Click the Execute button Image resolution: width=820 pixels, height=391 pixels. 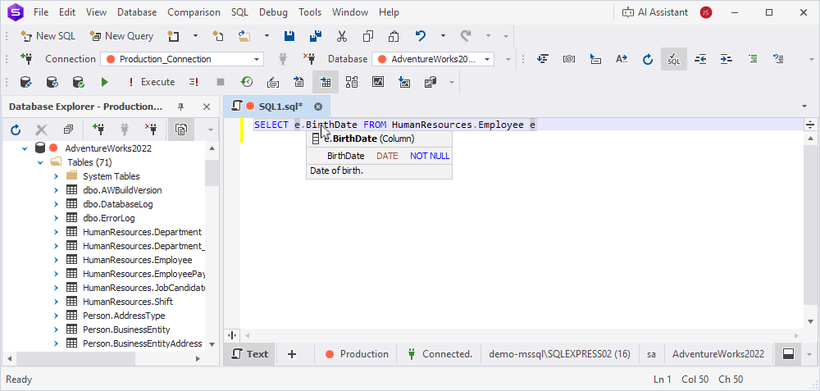[x=151, y=82]
